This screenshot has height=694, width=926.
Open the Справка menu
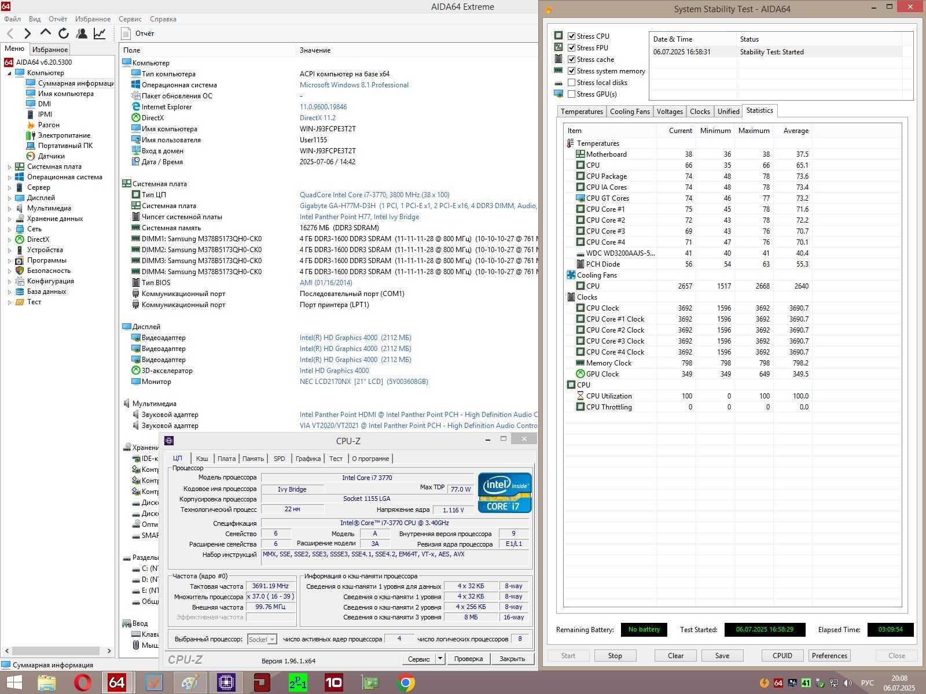point(163,19)
